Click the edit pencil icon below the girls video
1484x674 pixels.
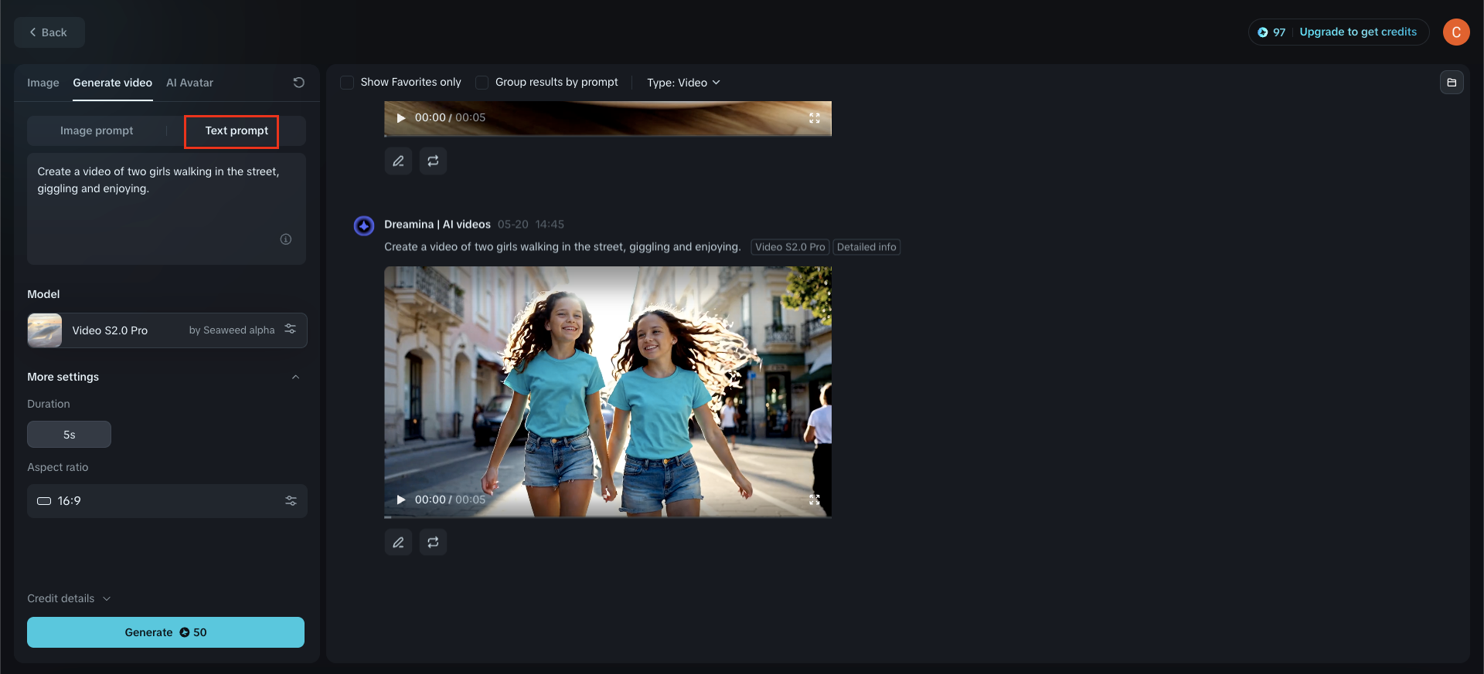[398, 543]
